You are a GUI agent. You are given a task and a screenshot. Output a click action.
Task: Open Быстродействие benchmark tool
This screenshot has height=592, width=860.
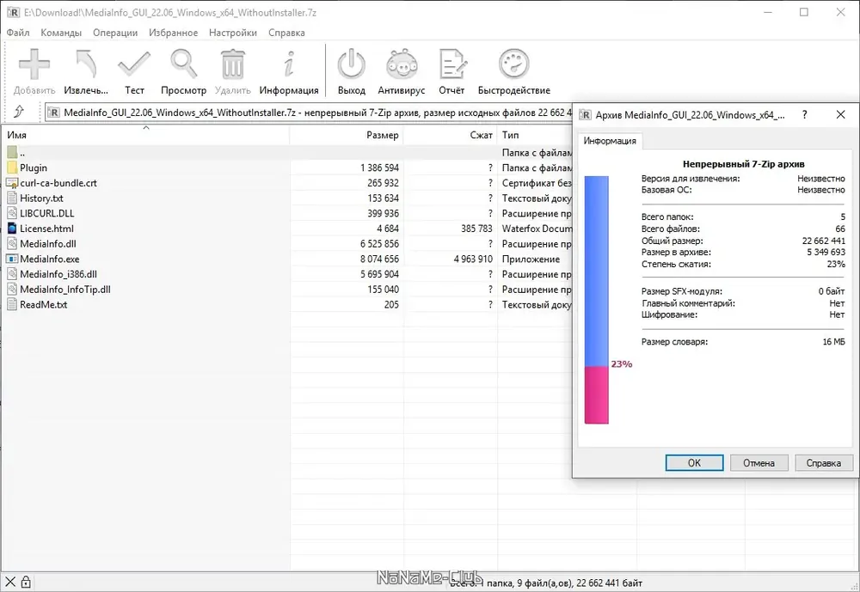[514, 71]
